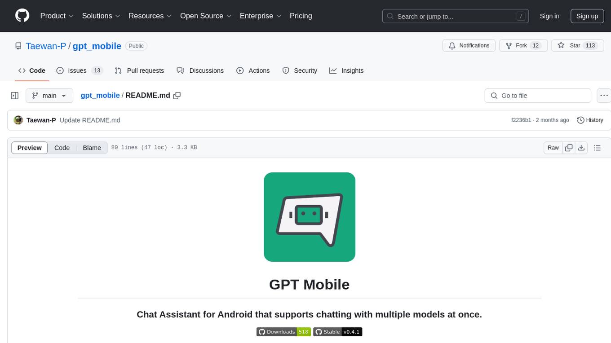Switch to the Code tab
This screenshot has width=611, height=343.
coord(32,70)
